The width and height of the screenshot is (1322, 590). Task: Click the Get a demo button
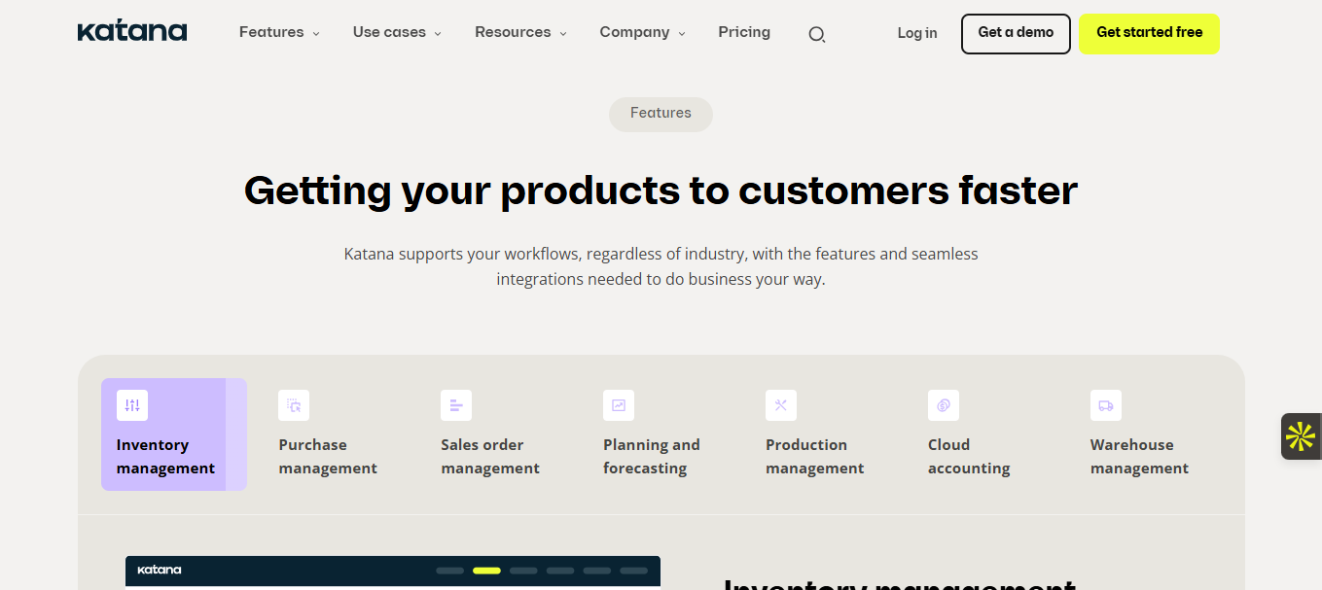(1016, 33)
